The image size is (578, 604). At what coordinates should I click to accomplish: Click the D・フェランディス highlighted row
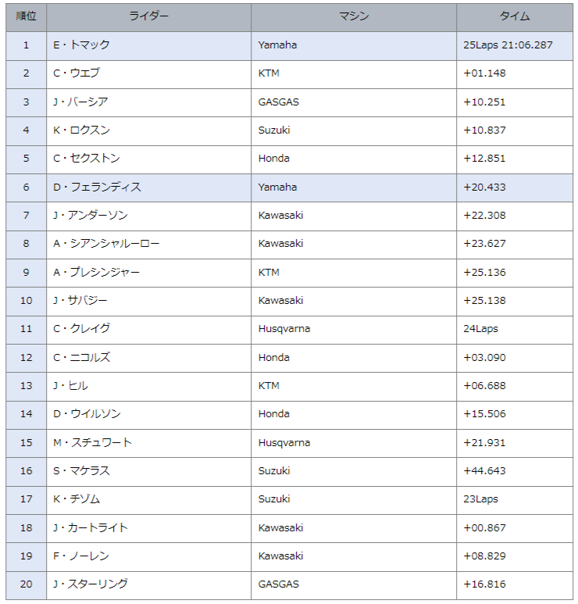[x=97, y=188]
